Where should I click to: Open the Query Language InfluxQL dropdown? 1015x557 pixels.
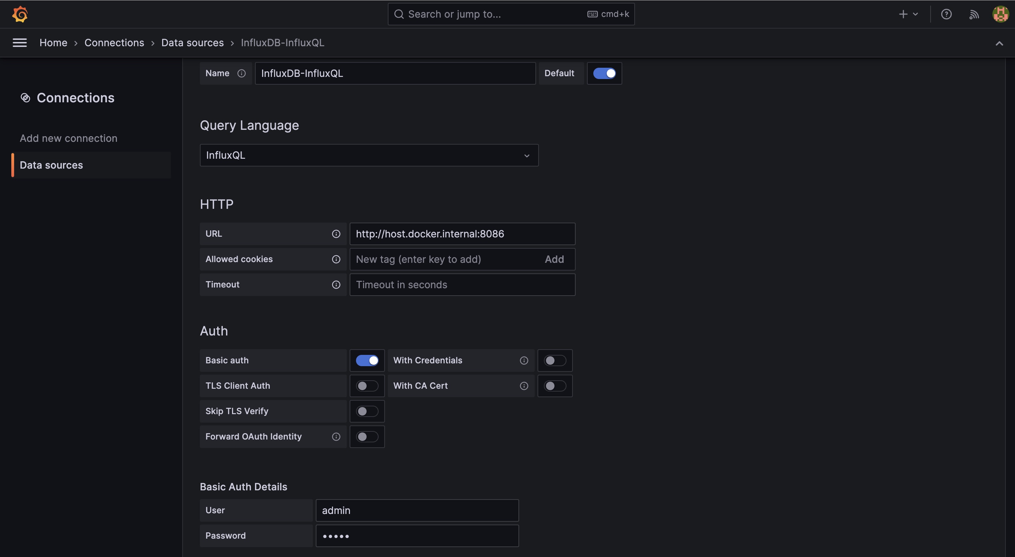pyautogui.click(x=369, y=155)
